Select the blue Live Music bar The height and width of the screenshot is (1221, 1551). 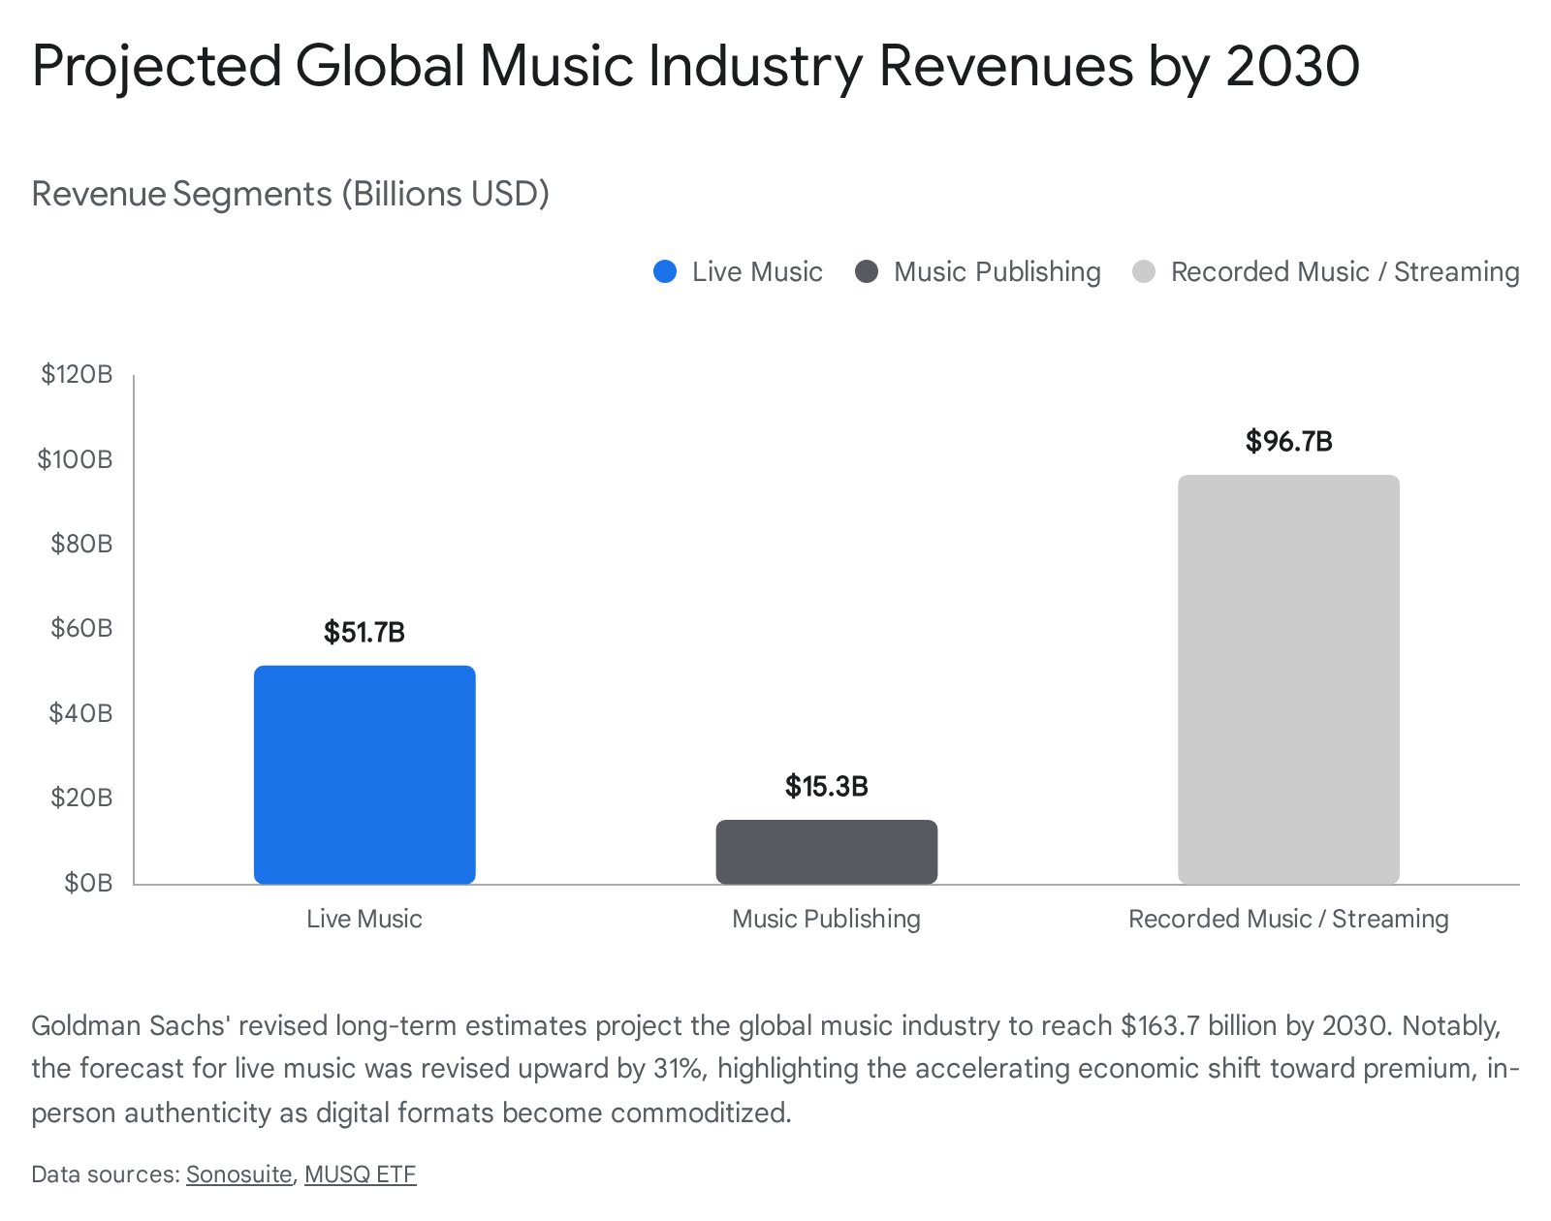364,774
